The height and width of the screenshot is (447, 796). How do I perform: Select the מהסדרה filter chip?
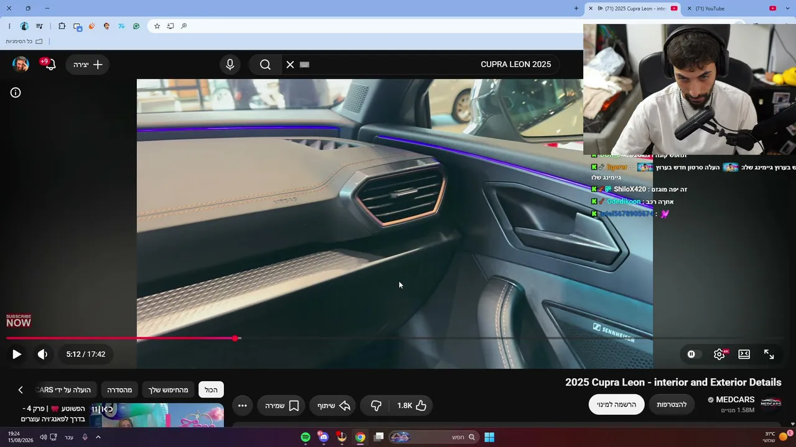(119, 390)
